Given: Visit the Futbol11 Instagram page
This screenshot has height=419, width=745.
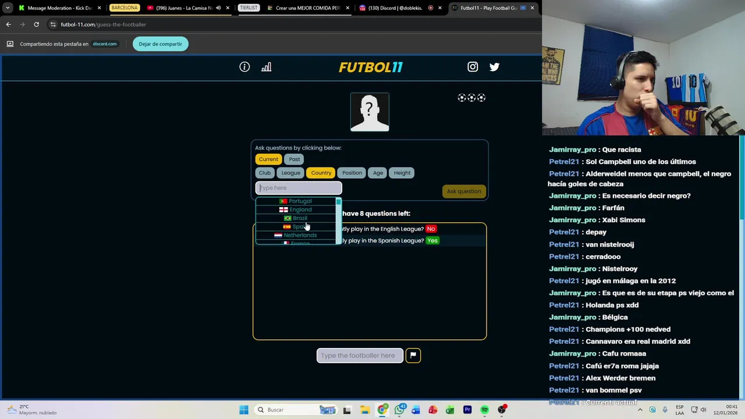Looking at the screenshot, I should (x=473, y=67).
